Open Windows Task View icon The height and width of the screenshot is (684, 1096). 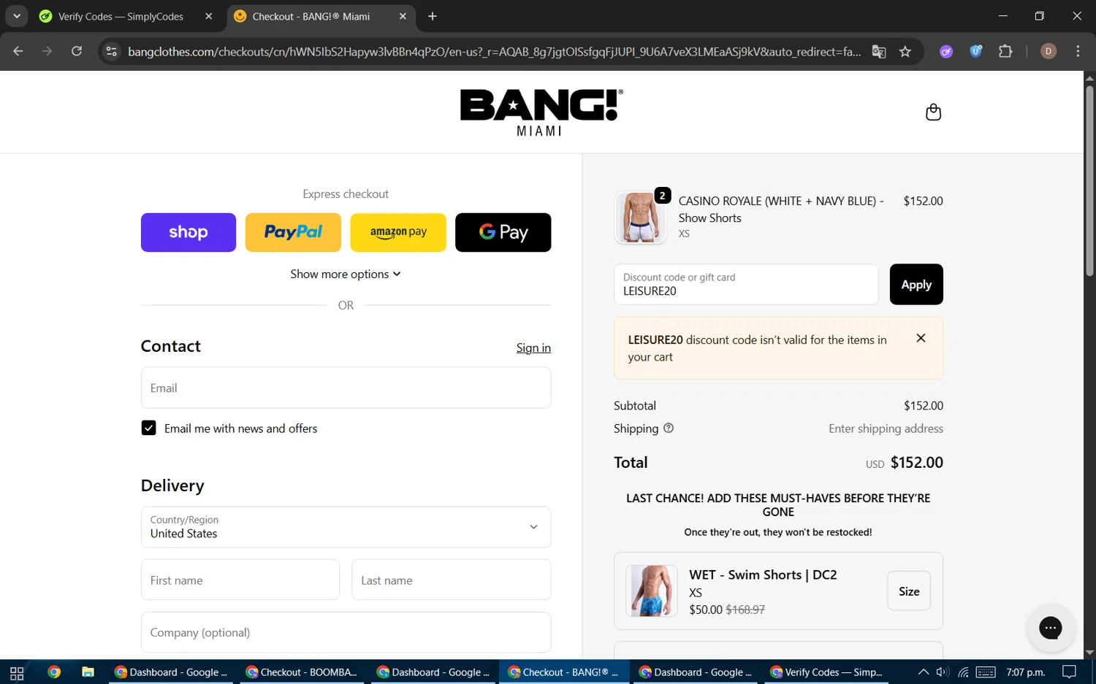(x=17, y=672)
